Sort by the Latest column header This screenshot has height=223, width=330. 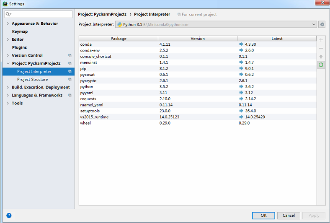(x=277, y=39)
